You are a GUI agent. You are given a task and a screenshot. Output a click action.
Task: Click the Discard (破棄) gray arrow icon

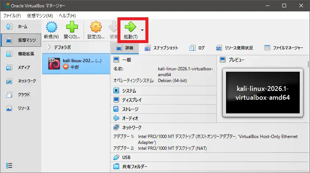113,27
